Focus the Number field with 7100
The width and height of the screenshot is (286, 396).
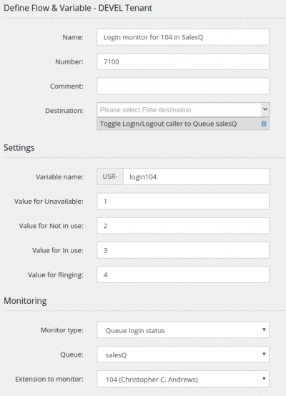point(183,61)
